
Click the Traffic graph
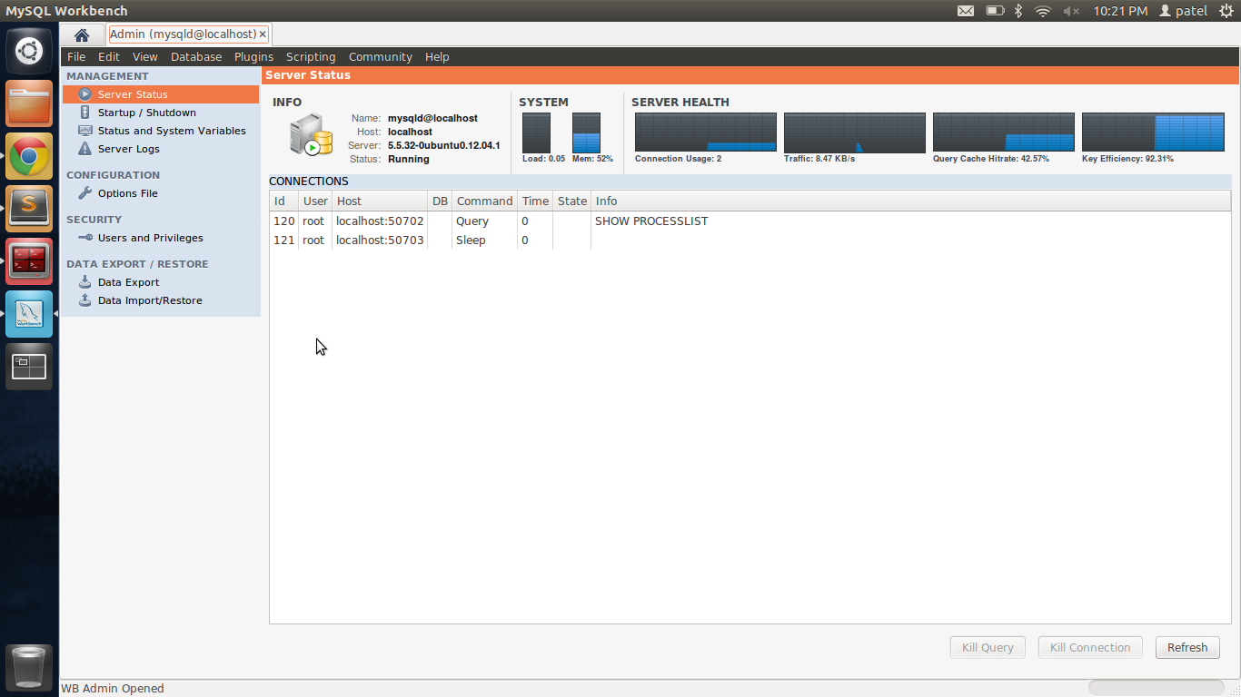[855, 133]
